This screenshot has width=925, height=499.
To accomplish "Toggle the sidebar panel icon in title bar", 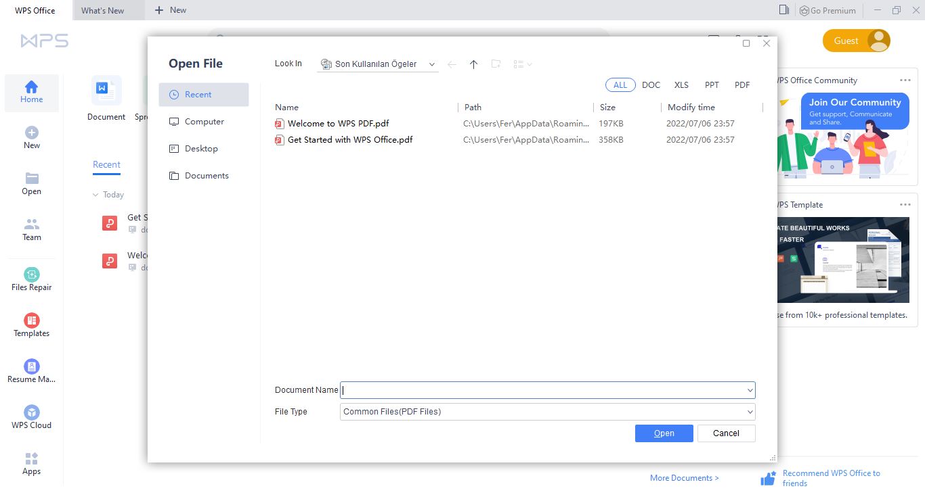I will pyautogui.click(x=784, y=10).
